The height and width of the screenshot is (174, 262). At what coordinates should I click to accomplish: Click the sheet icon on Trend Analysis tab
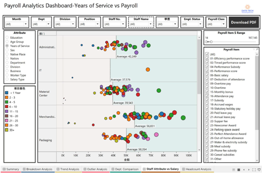tap(58, 169)
